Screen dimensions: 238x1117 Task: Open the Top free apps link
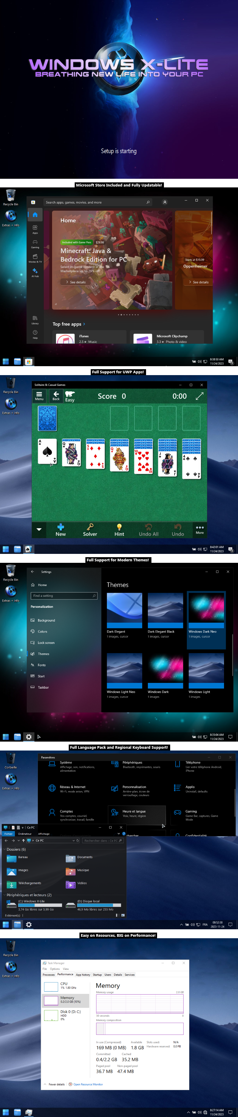69,324
